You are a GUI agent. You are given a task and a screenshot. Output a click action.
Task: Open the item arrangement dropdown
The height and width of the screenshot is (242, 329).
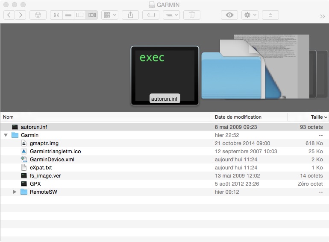pos(110,15)
